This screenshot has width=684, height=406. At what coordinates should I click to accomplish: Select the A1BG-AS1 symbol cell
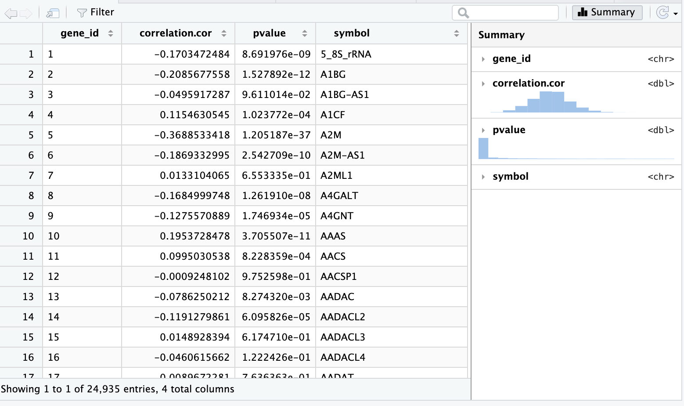point(391,94)
